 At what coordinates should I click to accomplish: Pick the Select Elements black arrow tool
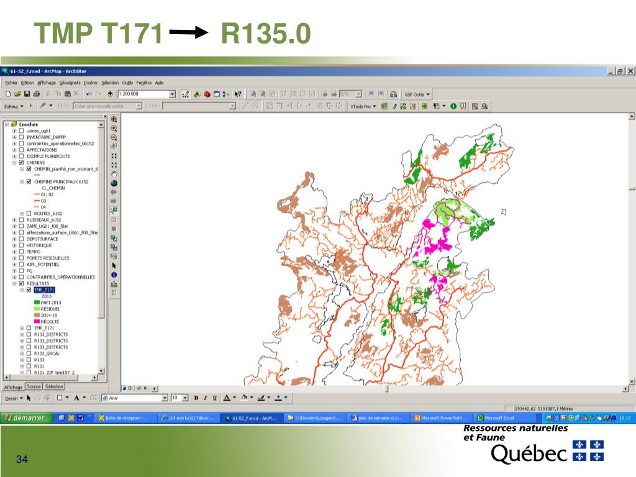[x=114, y=265]
